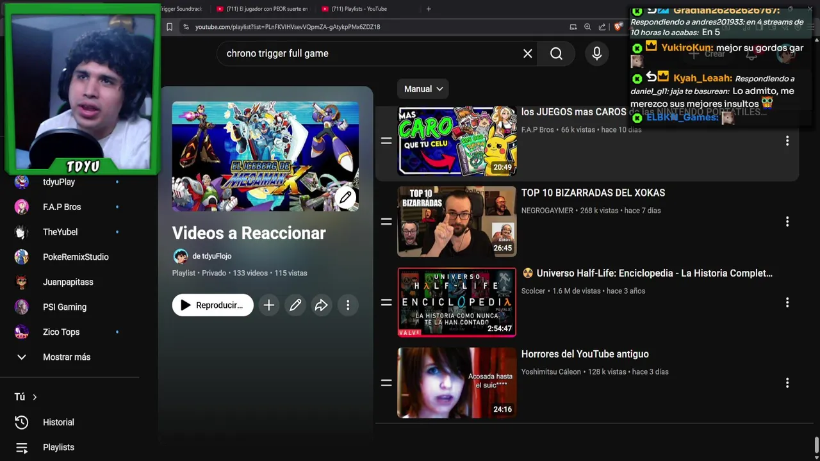The image size is (820, 461).
Task: Grab drag handle of Horrores del YouTube antiguo
Action: pyautogui.click(x=386, y=383)
